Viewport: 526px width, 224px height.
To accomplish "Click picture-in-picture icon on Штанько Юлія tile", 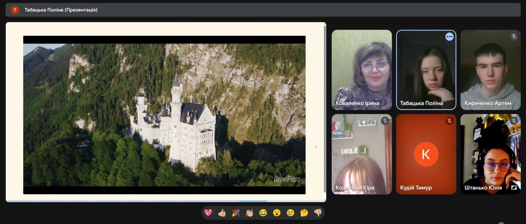I will point(514,188).
